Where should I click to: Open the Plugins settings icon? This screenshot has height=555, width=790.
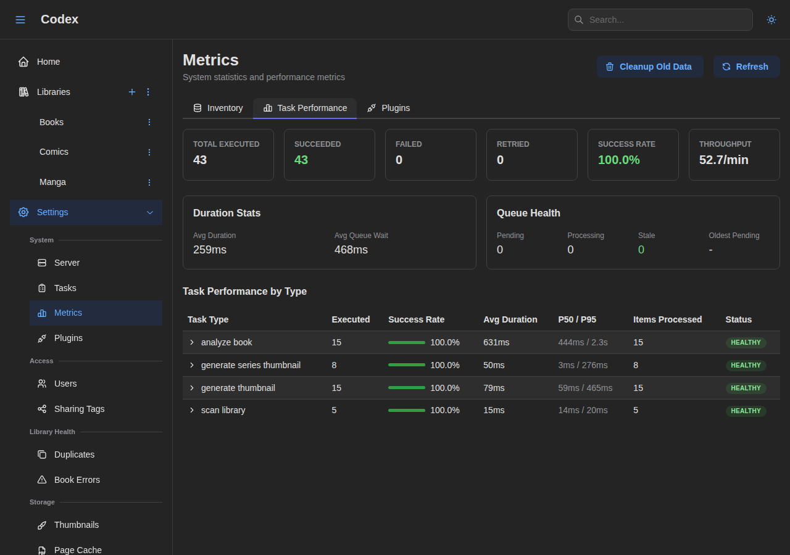click(x=42, y=338)
